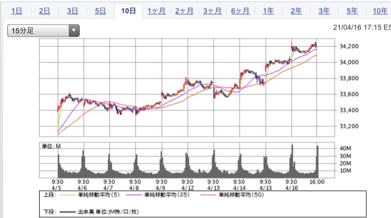Image resolution: width=391 pixels, height=218 pixels.
Task: Click the 9:30 4/8 date axis label
Action: pyautogui.click(x=135, y=185)
